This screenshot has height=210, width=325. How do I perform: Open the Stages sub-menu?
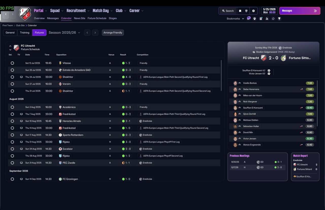point(113,18)
